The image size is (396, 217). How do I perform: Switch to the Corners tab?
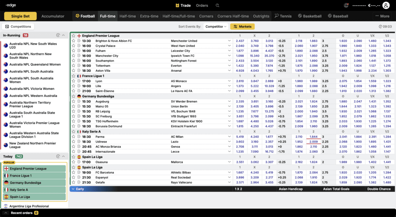point(206,16)
